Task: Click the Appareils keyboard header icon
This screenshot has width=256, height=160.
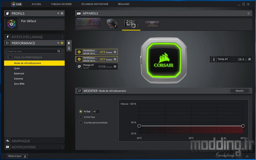Action: [x=79, y=13]
